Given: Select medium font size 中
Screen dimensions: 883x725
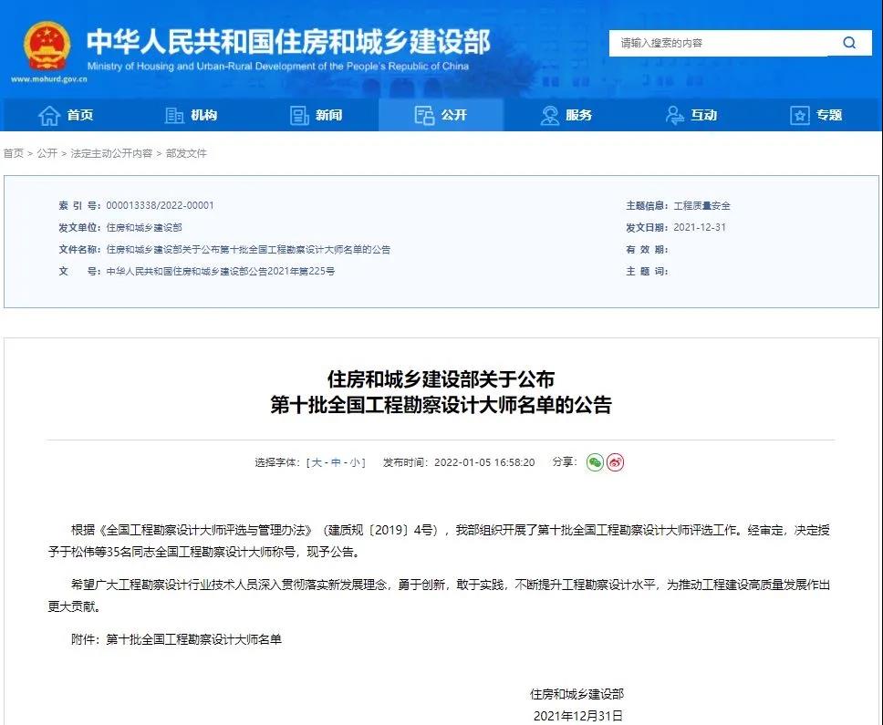Looking at the screenshot, I should pyautogui.click(x=337, y=462).
